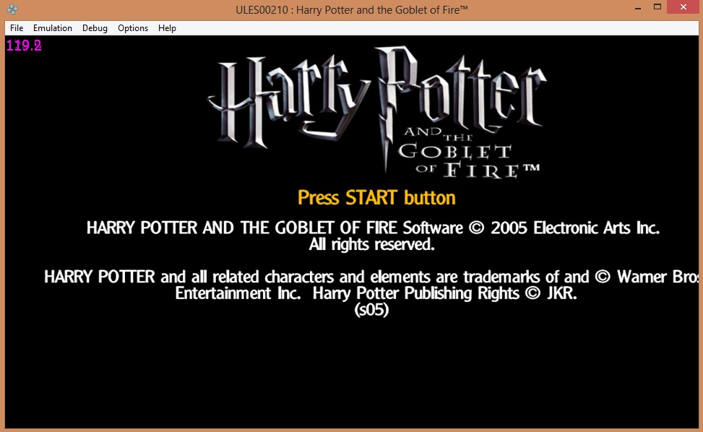Click the (s05) version label

point(371,310)
